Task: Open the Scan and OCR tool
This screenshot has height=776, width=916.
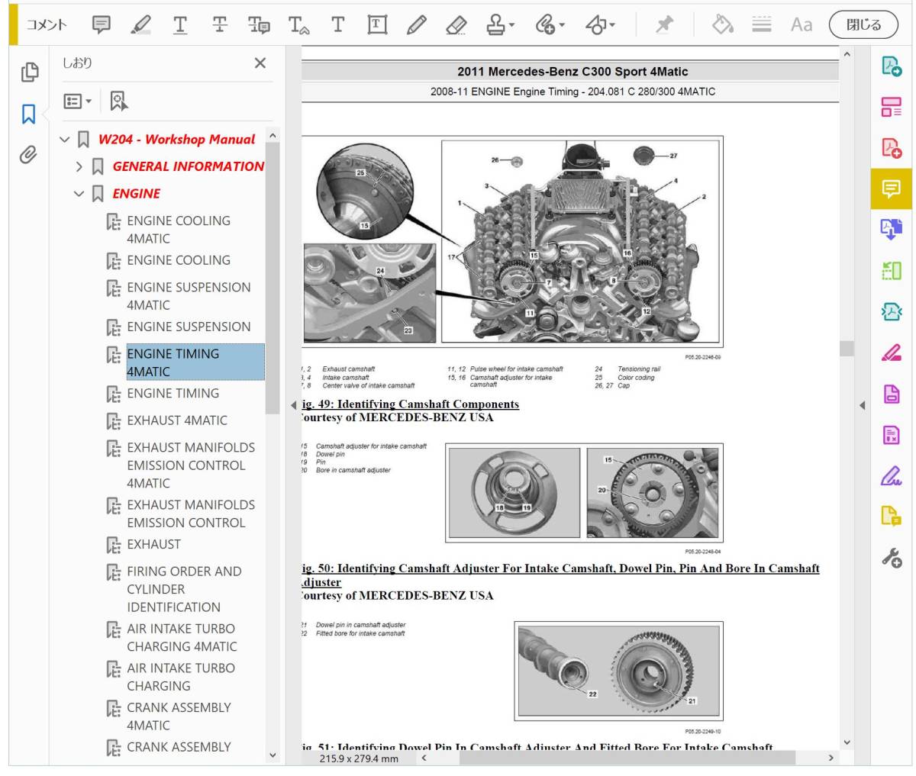Action: (892, 270)
